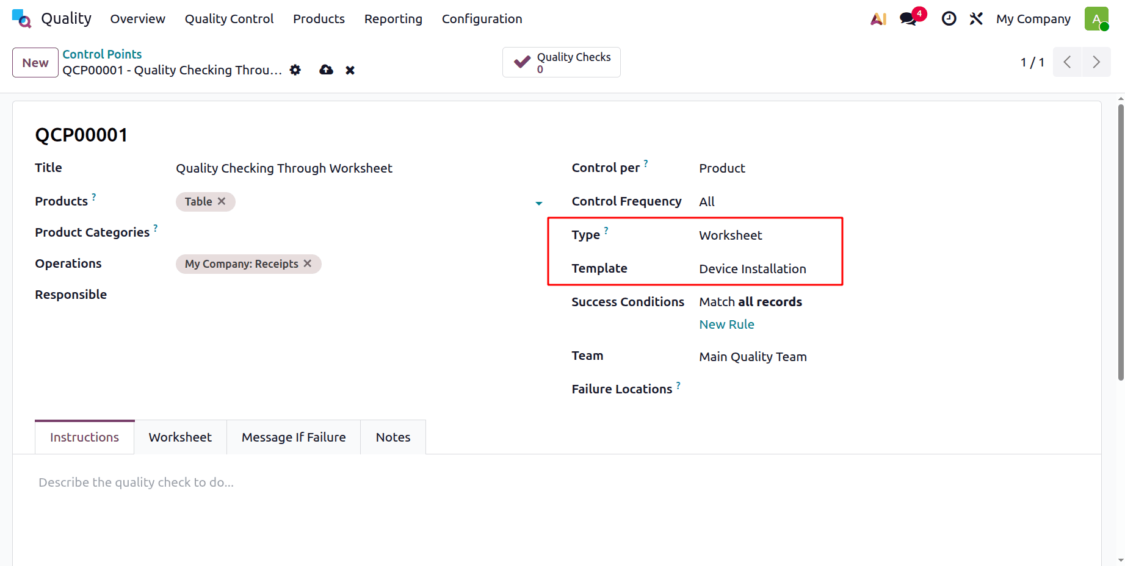Click the New button

(35, 63)
